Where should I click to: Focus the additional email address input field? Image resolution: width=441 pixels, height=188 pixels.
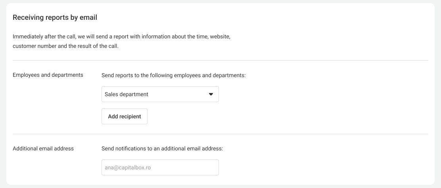pos(160,167)
